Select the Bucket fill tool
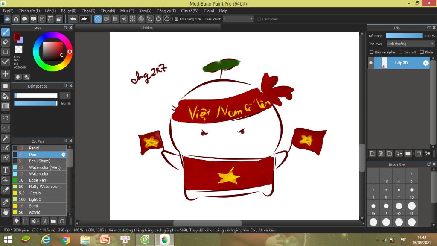 [5, 96]
